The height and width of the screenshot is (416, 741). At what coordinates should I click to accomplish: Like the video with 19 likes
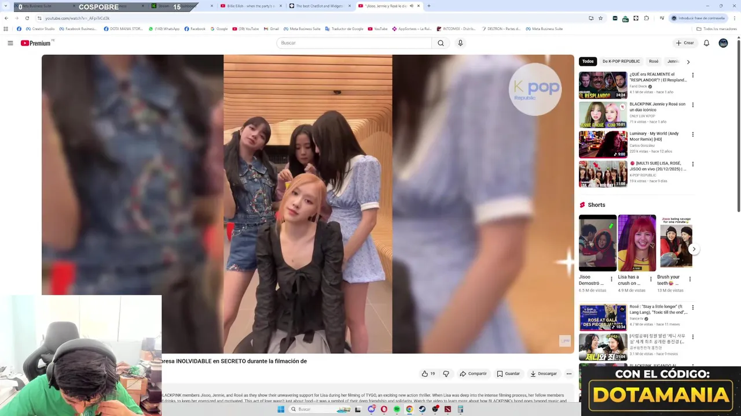click(x=428, y=374)
